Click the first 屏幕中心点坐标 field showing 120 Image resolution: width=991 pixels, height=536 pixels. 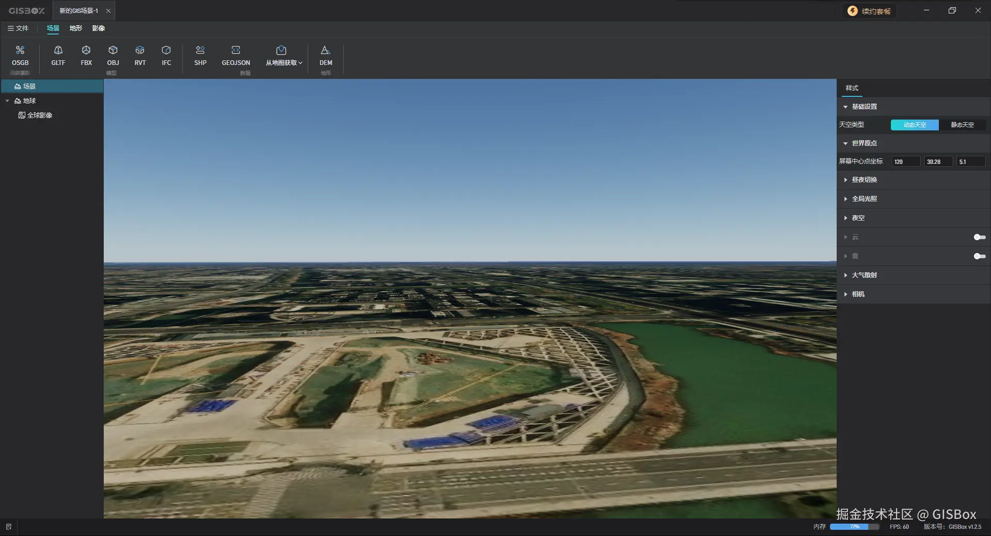pyautogui.click(x=905, y=162)
